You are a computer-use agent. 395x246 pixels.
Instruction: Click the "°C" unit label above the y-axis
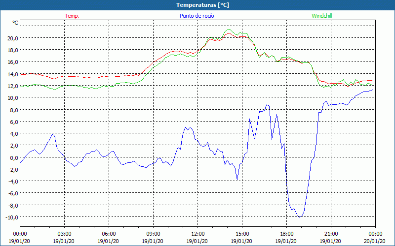(15, 23)
